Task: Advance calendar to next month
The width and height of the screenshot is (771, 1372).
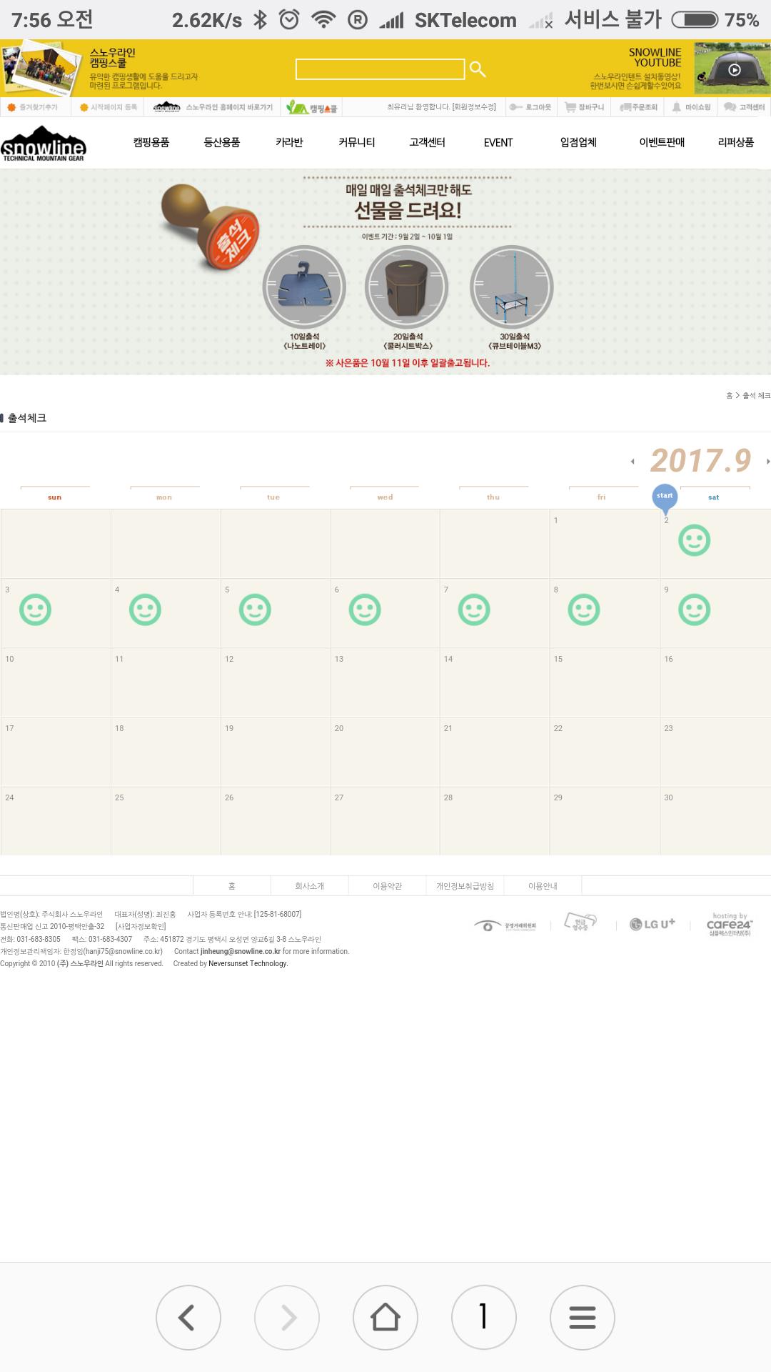Action: coord(767,462)
